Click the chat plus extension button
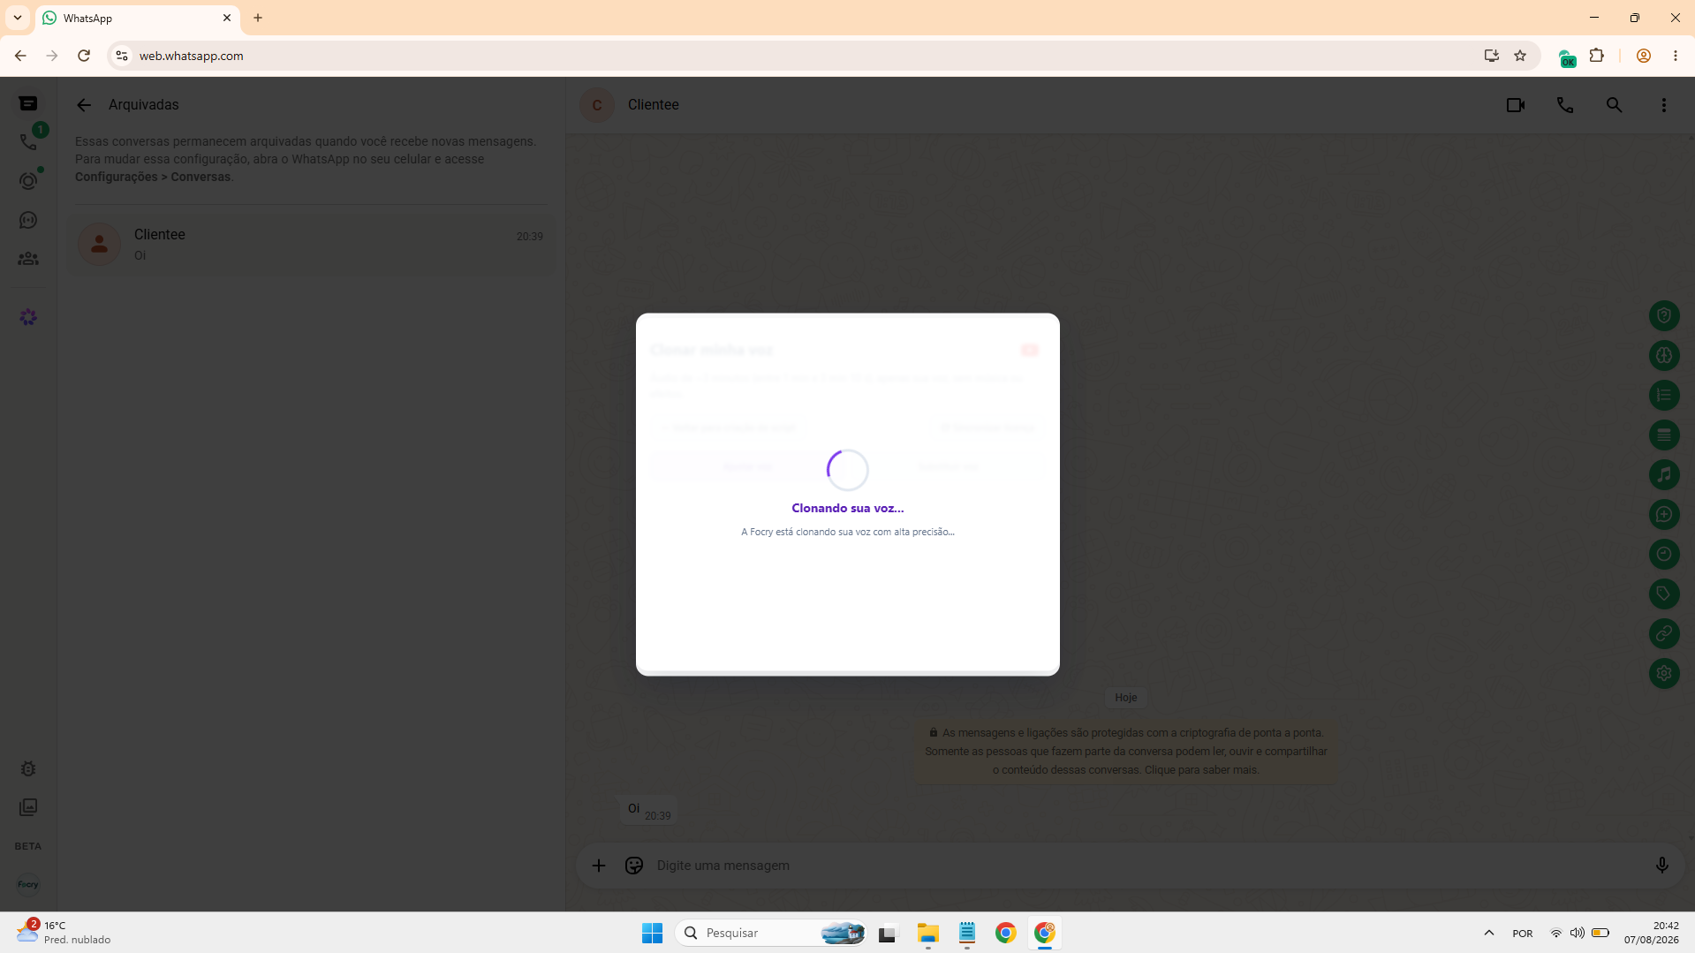 (x=1664, y=514)
